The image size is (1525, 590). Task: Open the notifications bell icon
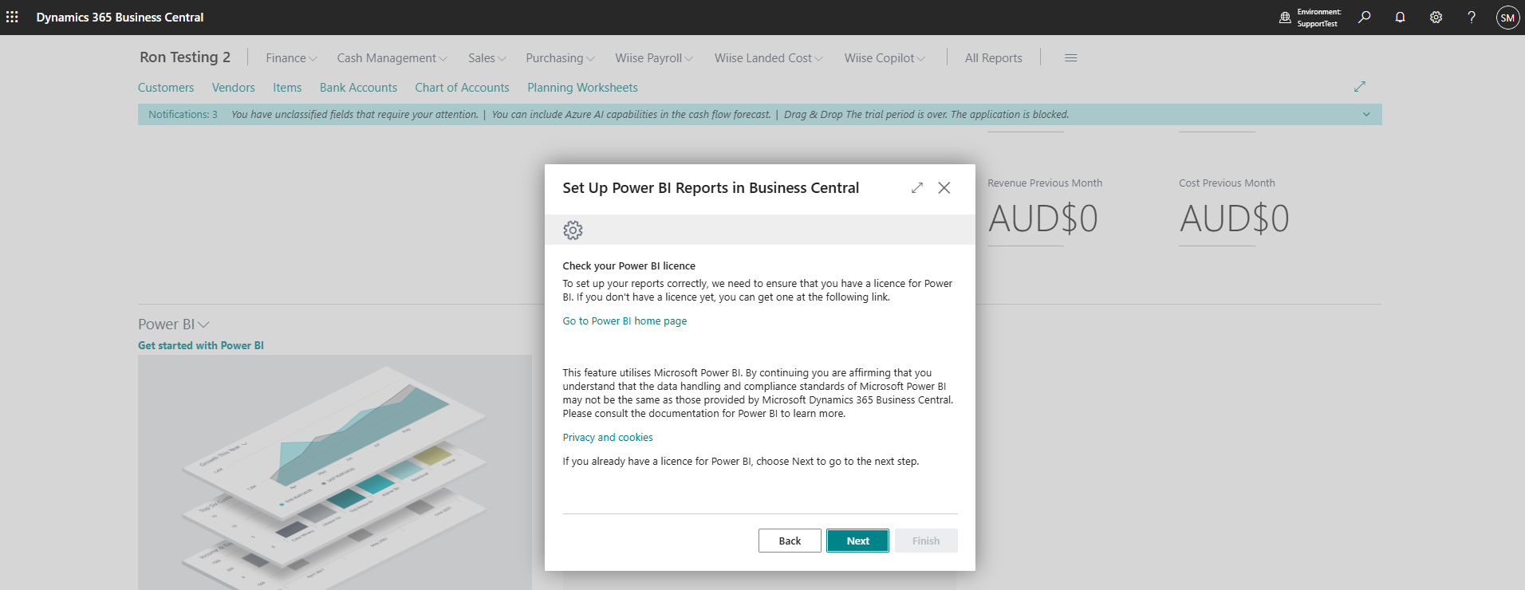(1400, 17)
